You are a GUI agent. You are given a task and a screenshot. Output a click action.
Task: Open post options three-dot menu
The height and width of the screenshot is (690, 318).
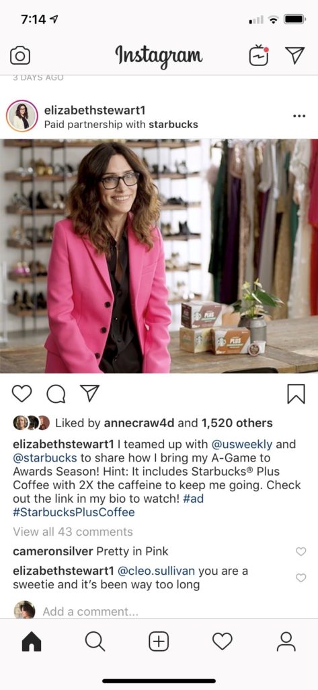pyautogui.click(x=299, y=116)
